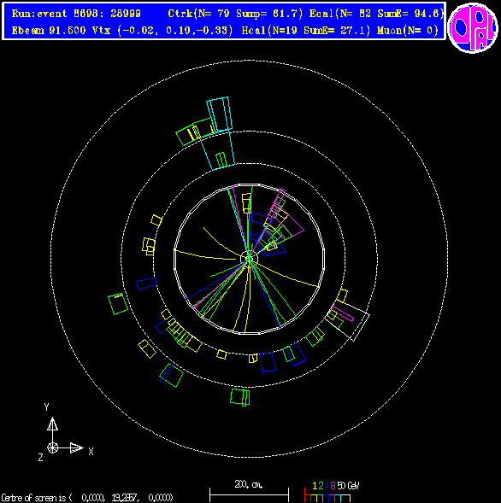Select the white hadron calorimeter box at right
501x503 pixels.
tap(349, 320)
